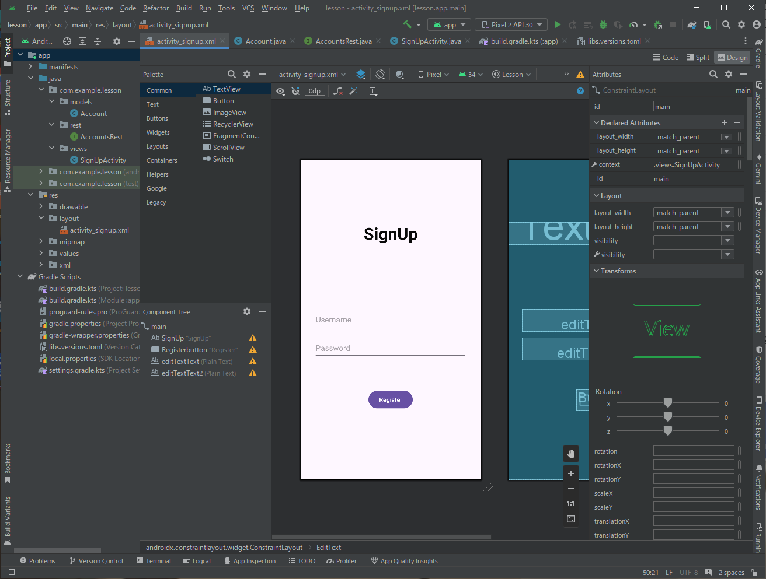Click the Clear Constraints icon
766x579 pixels.
338,91
